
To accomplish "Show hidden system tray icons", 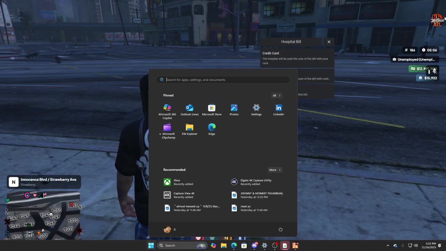I will tap(388, 245).
